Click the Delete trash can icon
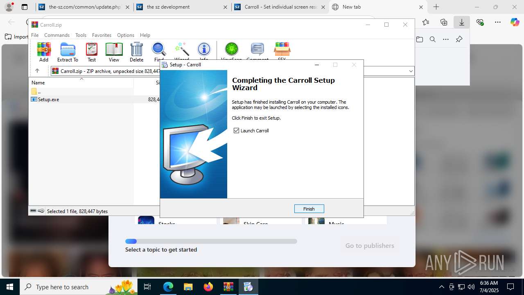The height and width of the screenshot is (295, 524). pos(136,52)
